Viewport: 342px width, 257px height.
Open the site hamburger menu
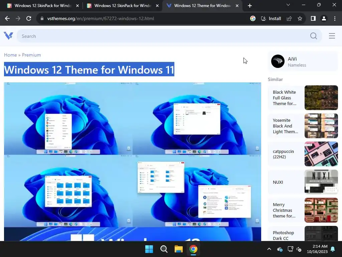coord(332,36)
